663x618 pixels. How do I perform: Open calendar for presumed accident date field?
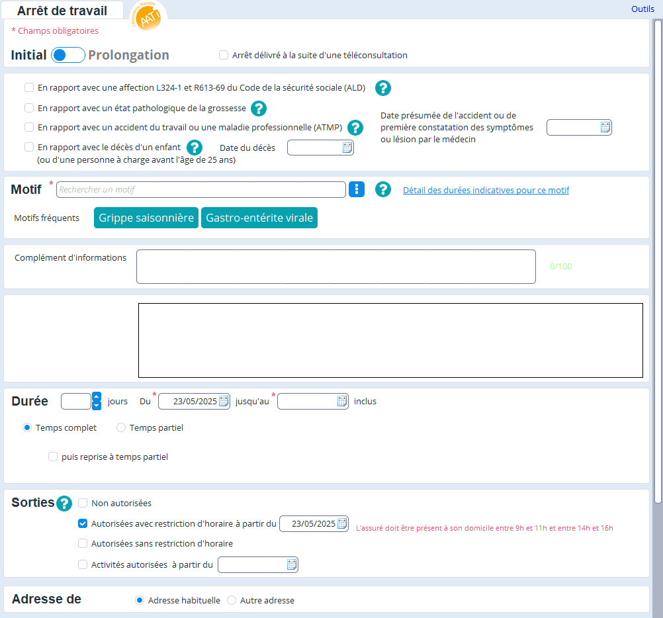click(605, 128)
